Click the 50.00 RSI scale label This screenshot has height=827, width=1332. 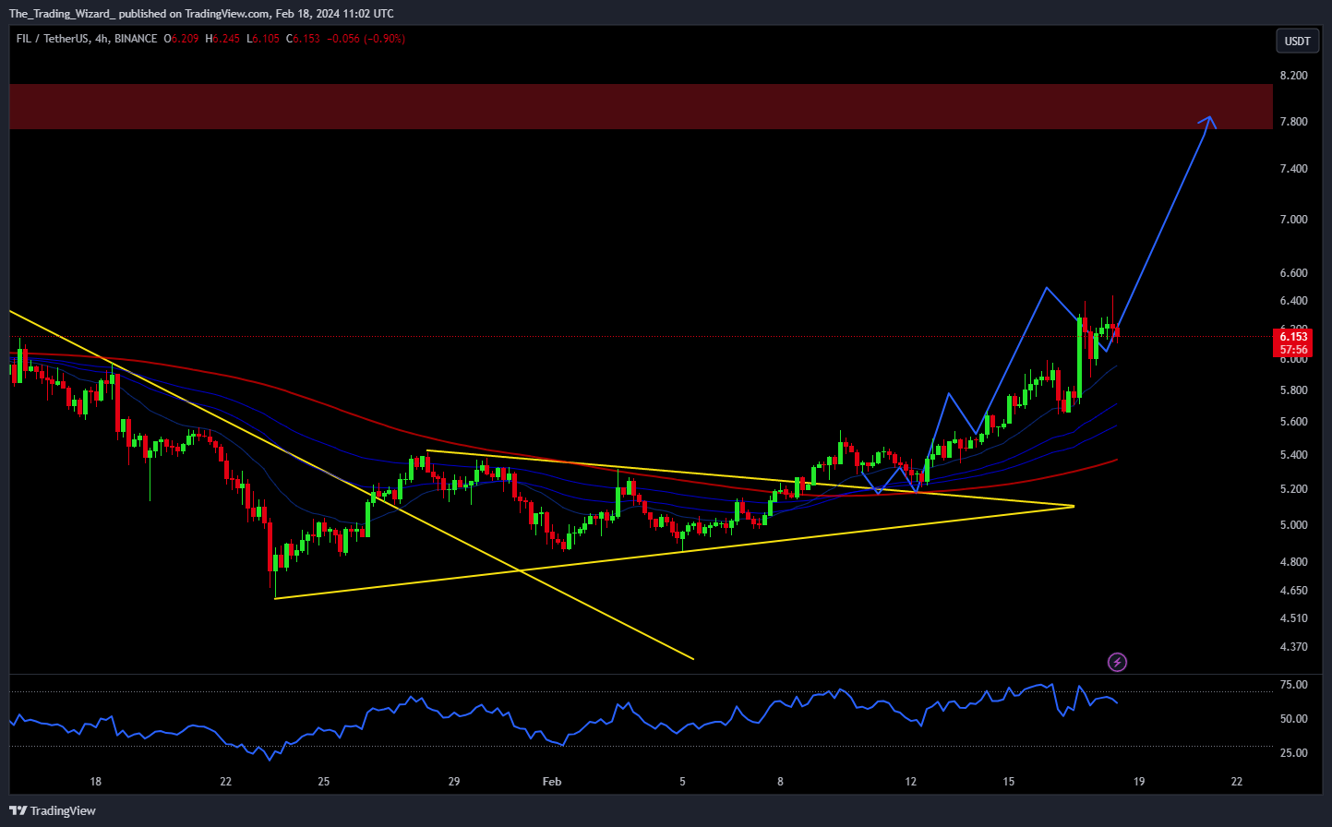pos(1293,719)
